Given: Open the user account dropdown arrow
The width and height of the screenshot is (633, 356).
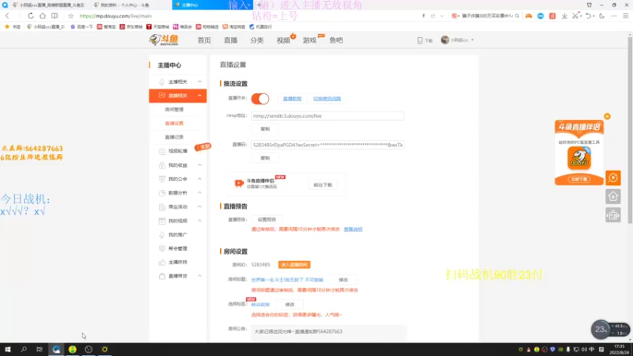Looking at the screenshot, I should [x=472, y=40].
